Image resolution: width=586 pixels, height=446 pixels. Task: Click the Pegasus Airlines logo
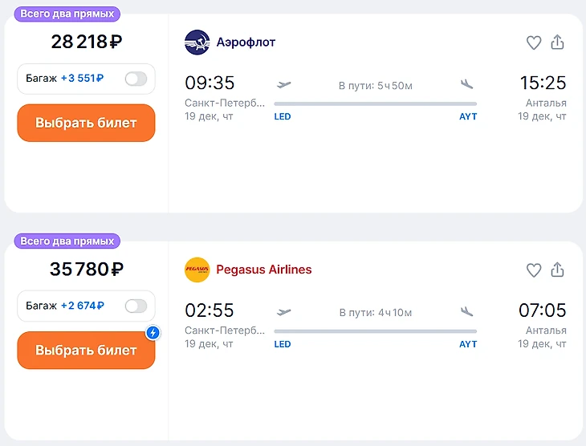point(197,270)
